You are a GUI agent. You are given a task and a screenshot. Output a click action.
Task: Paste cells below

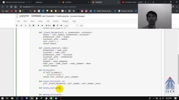pos(34,26)
